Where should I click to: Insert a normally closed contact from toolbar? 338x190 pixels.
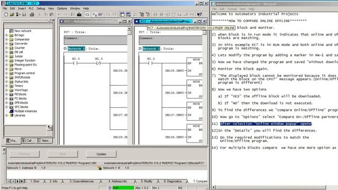click(162, 14)
